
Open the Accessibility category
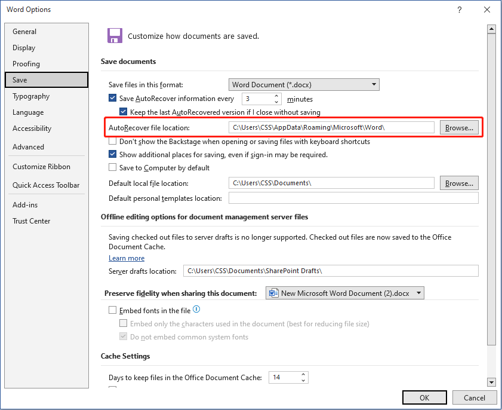coord(47,128)
